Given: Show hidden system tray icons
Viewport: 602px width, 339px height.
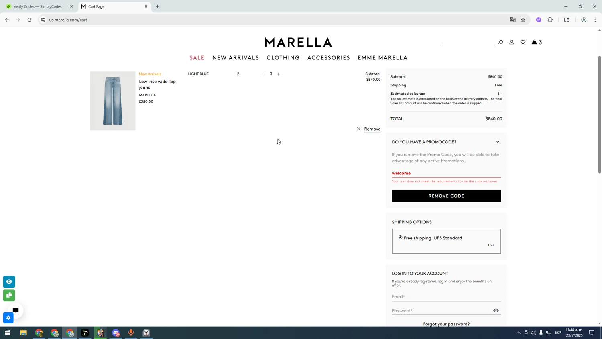Looking at the screenshot, I should tap(518, 333).
